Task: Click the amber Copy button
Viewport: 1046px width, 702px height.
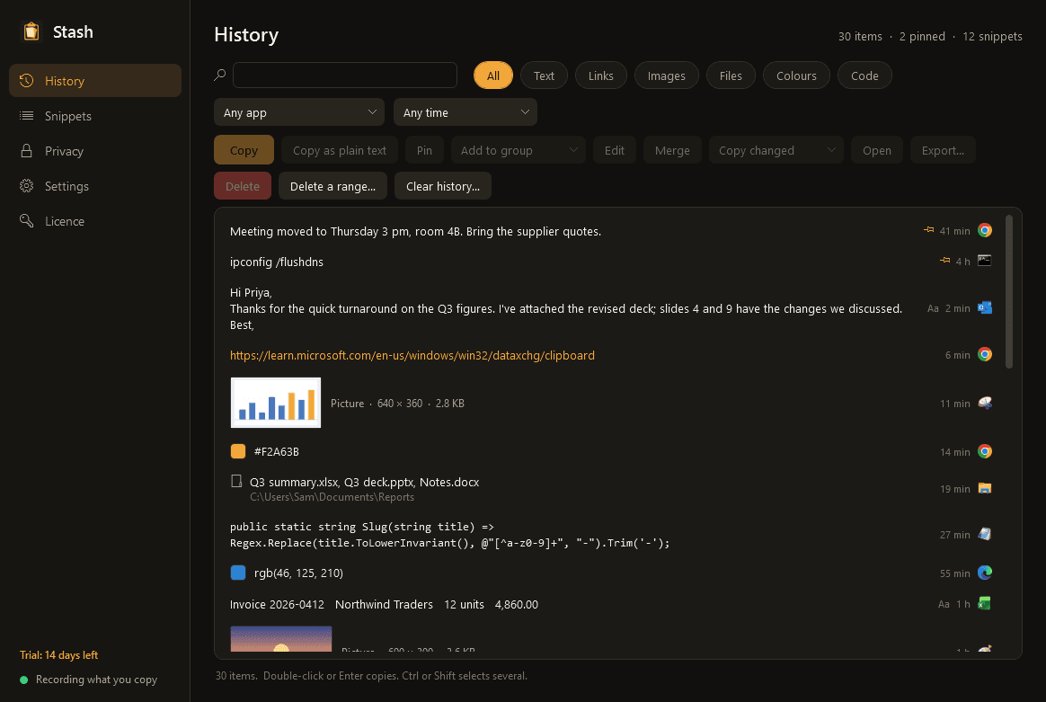Action: click(244, 150)
